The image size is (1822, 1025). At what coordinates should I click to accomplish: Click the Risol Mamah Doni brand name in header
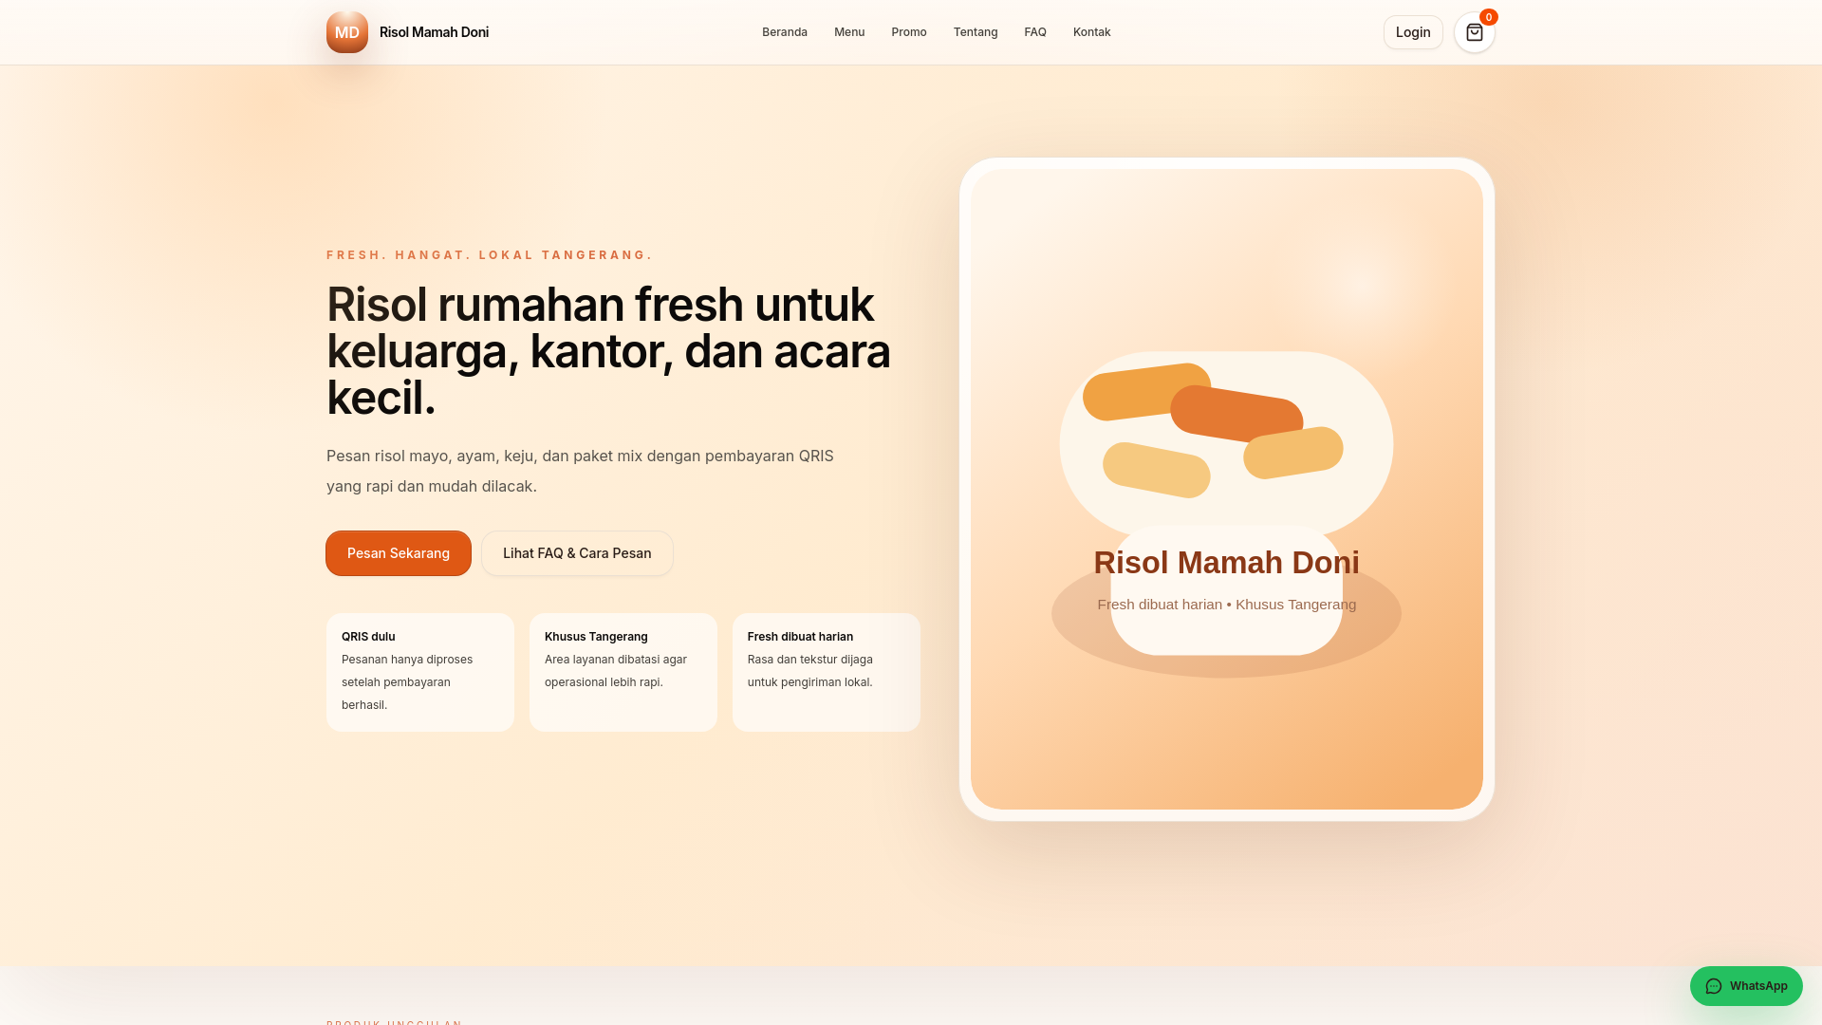[x=434, y=32]
